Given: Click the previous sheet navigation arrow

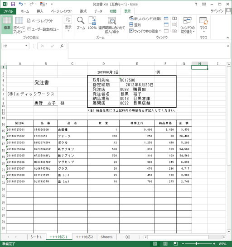Looking at the screenshot, I should coord(8,237).
